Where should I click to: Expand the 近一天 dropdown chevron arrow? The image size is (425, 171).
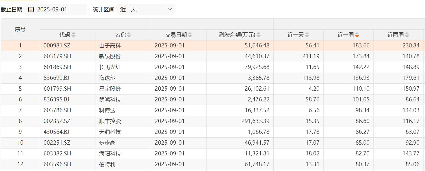tap(170, 10)
